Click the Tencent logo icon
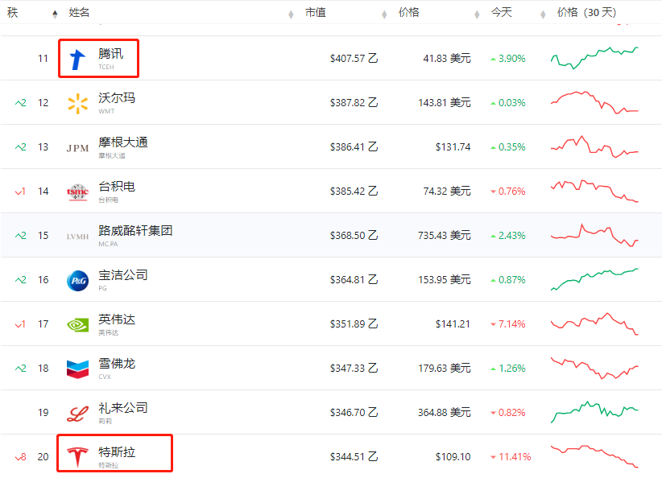The height and width of the screenshot is (478, 662). pyautogui.click(x=77, y=59)
